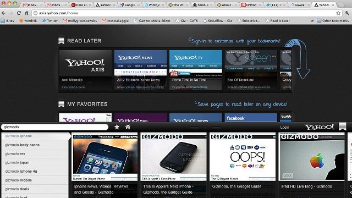Image resolution: width=352 pixels, height=198 pixels.
Task: Click the browser back arrow
Action: coord(4,13)
